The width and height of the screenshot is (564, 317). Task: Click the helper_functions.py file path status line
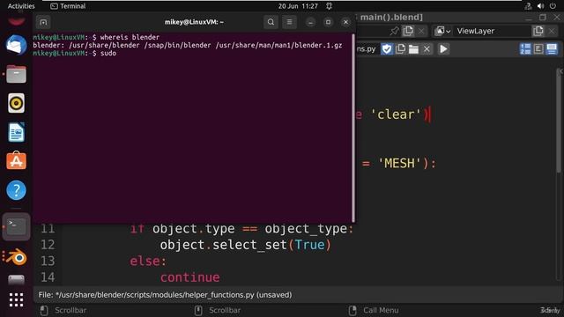pos(165,295)
